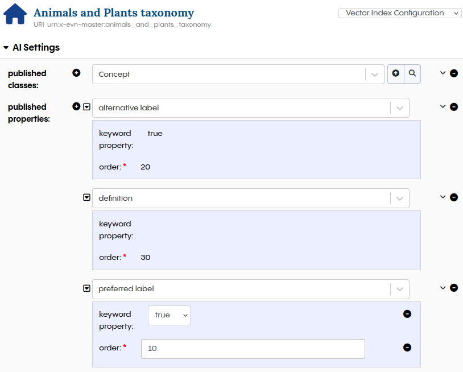Click the home icon beside taxonomy title

pos(15,15)
